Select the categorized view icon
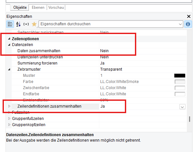The height and width of the screenshot is (152, 193). tap(10, 24)
